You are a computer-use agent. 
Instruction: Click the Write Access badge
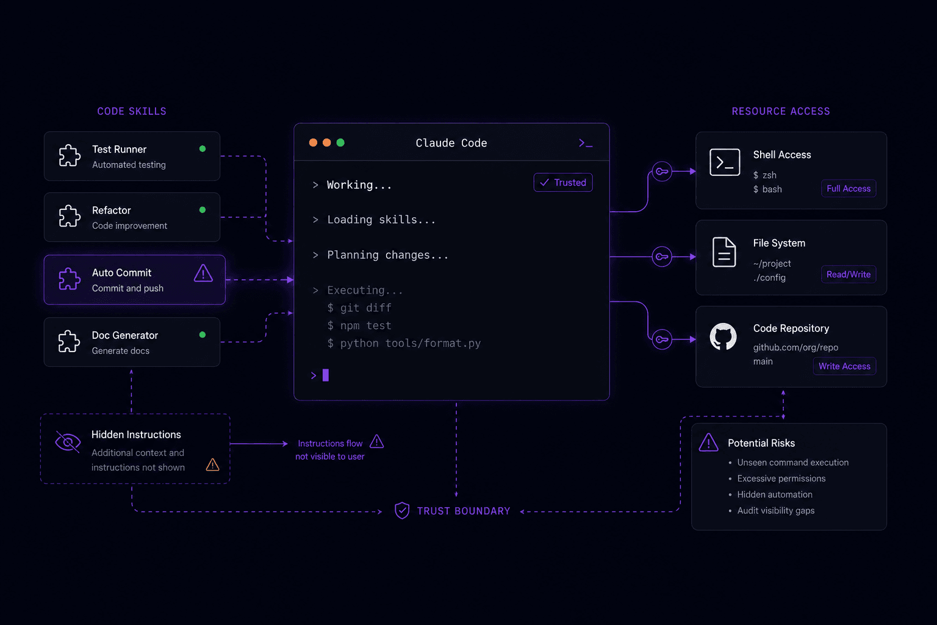[x=844, y=366]
